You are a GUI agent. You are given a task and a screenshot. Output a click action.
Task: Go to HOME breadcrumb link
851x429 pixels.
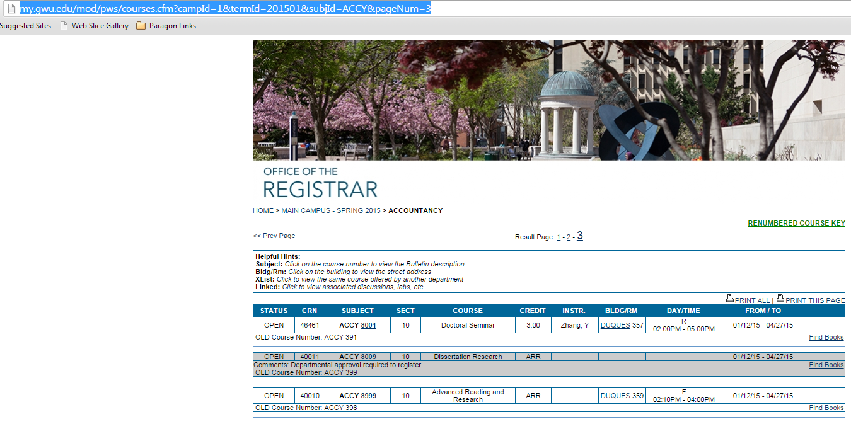click(263, 210)
